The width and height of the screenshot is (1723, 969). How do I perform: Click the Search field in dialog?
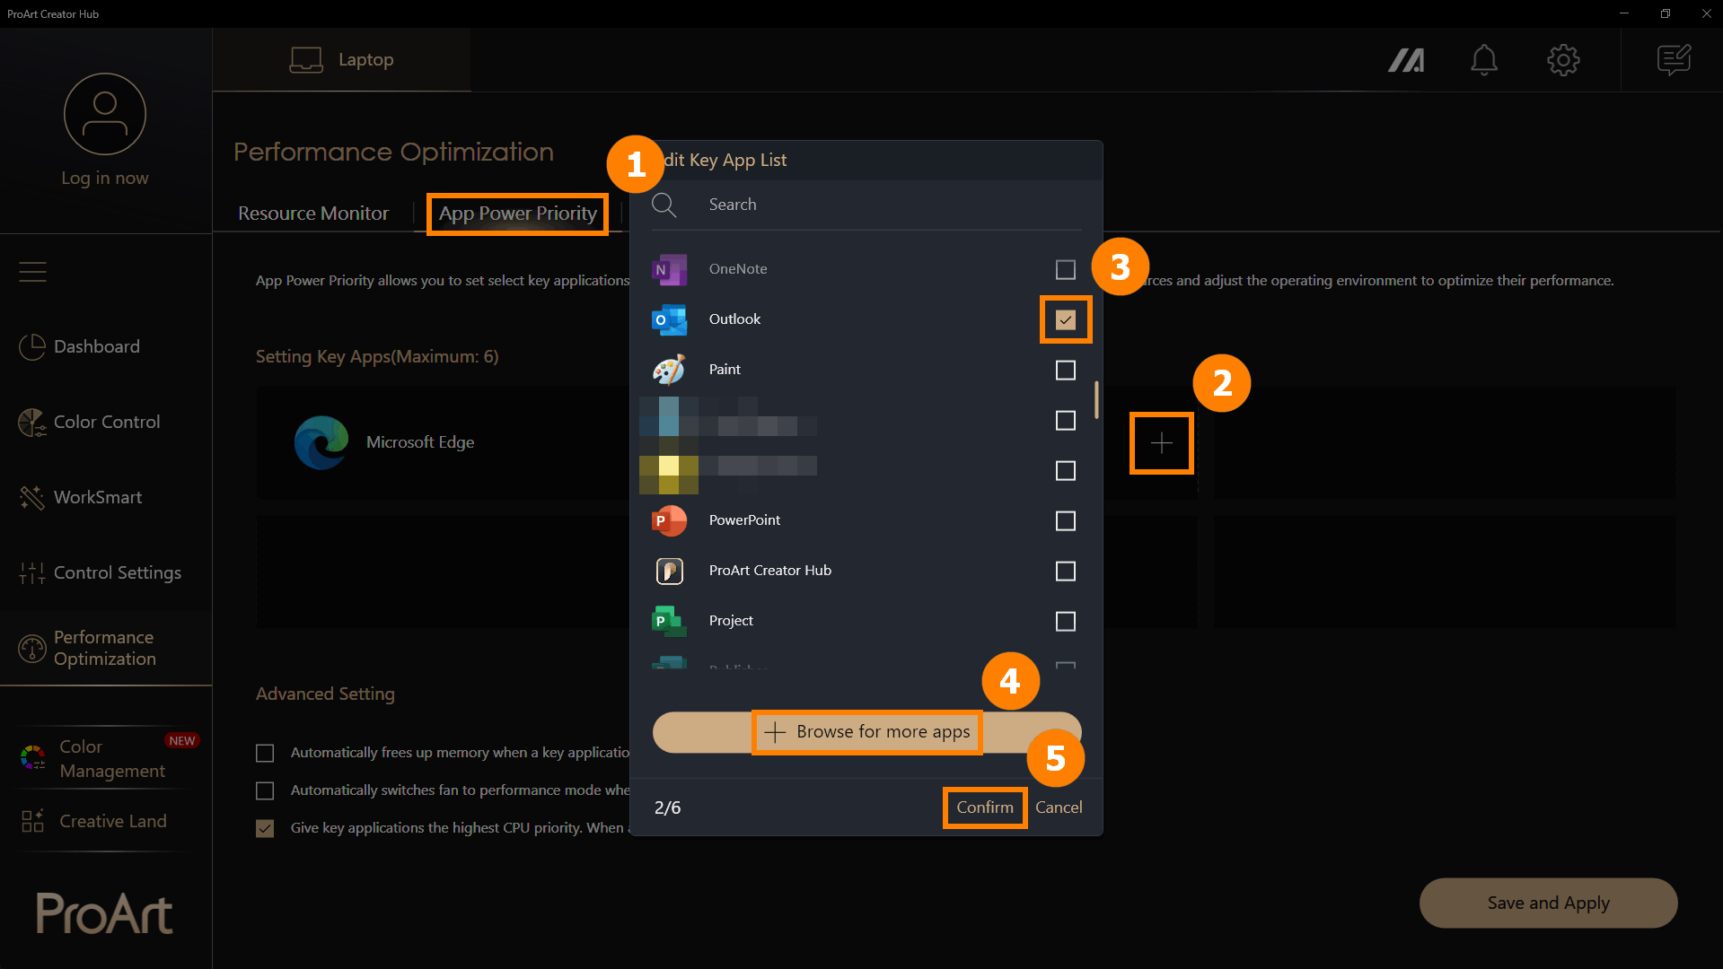867,205
